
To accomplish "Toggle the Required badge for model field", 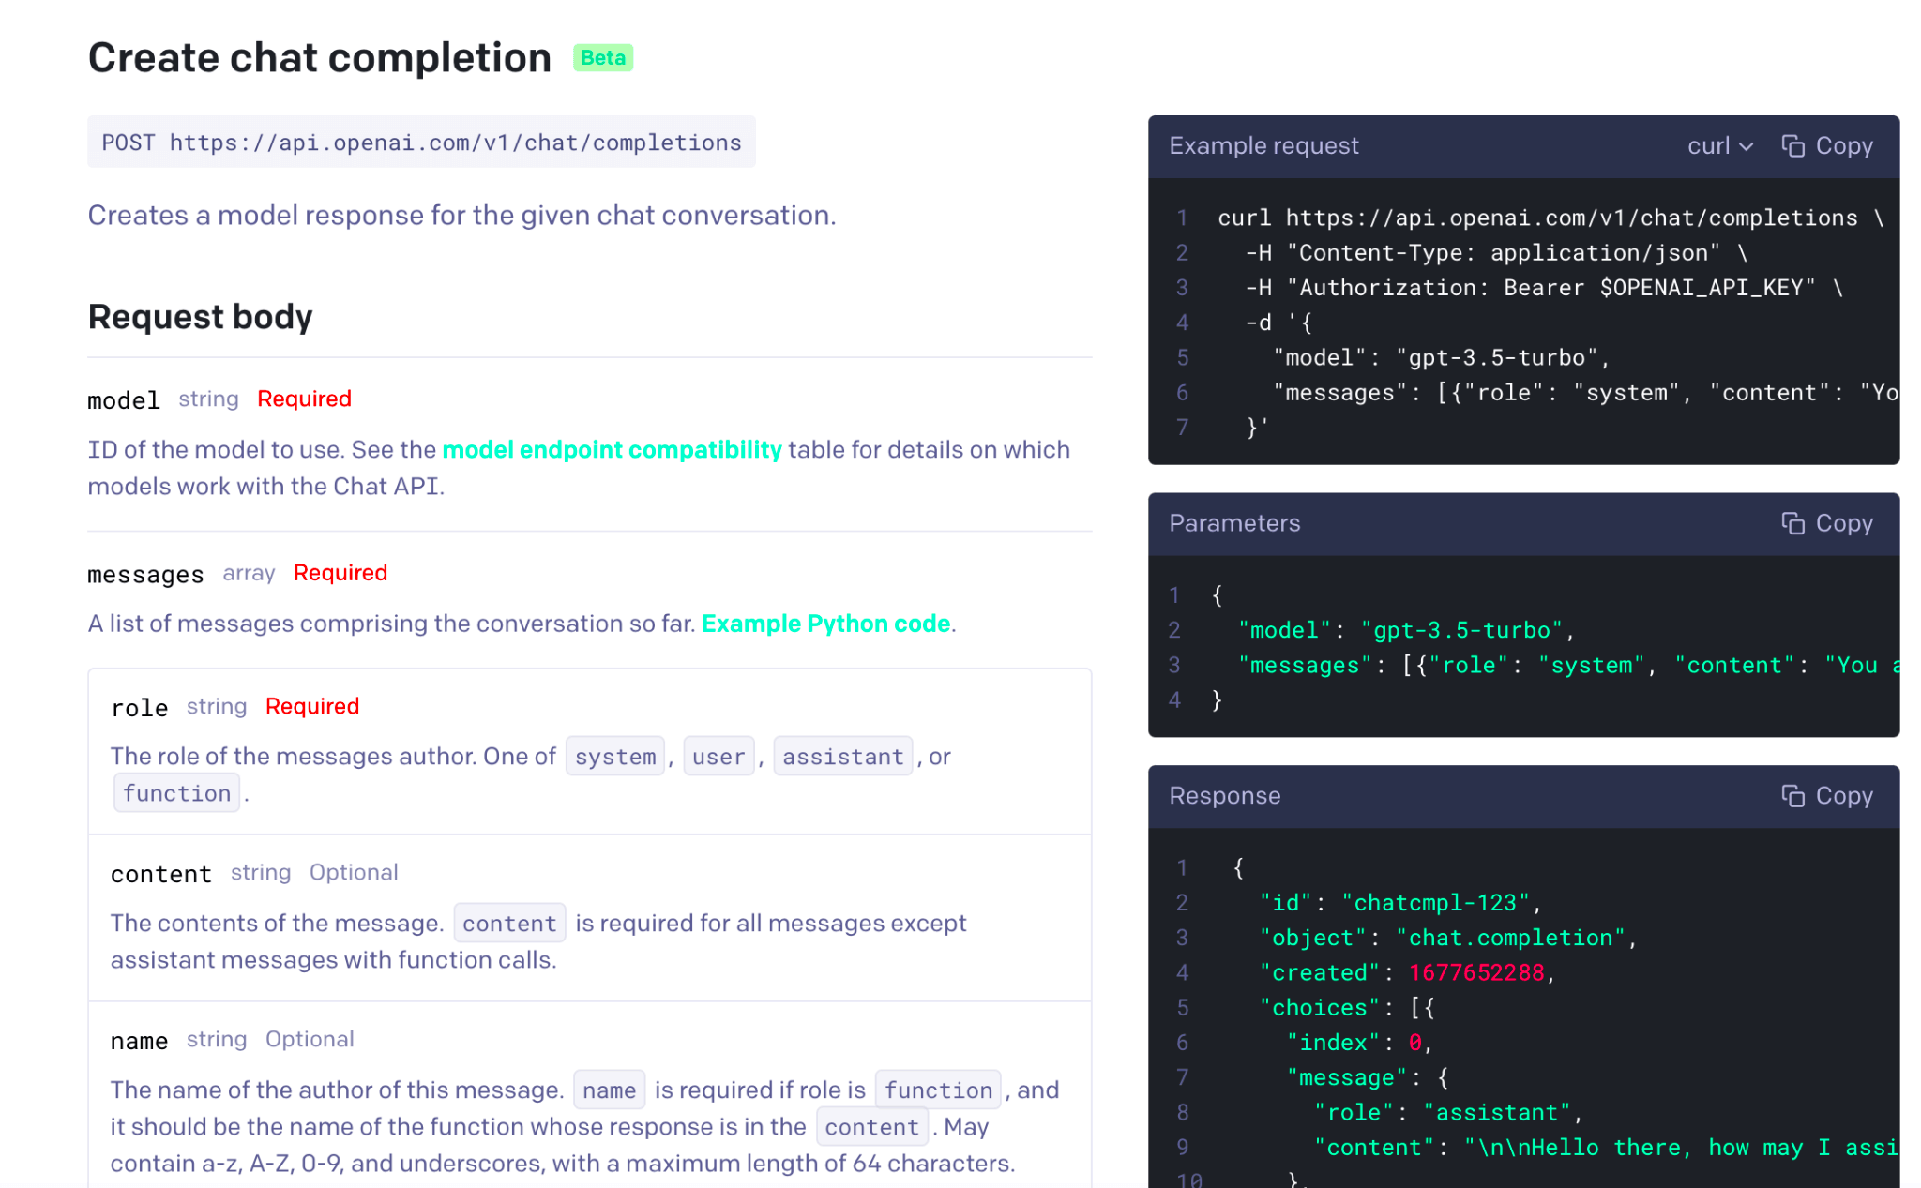I will 300,398.
